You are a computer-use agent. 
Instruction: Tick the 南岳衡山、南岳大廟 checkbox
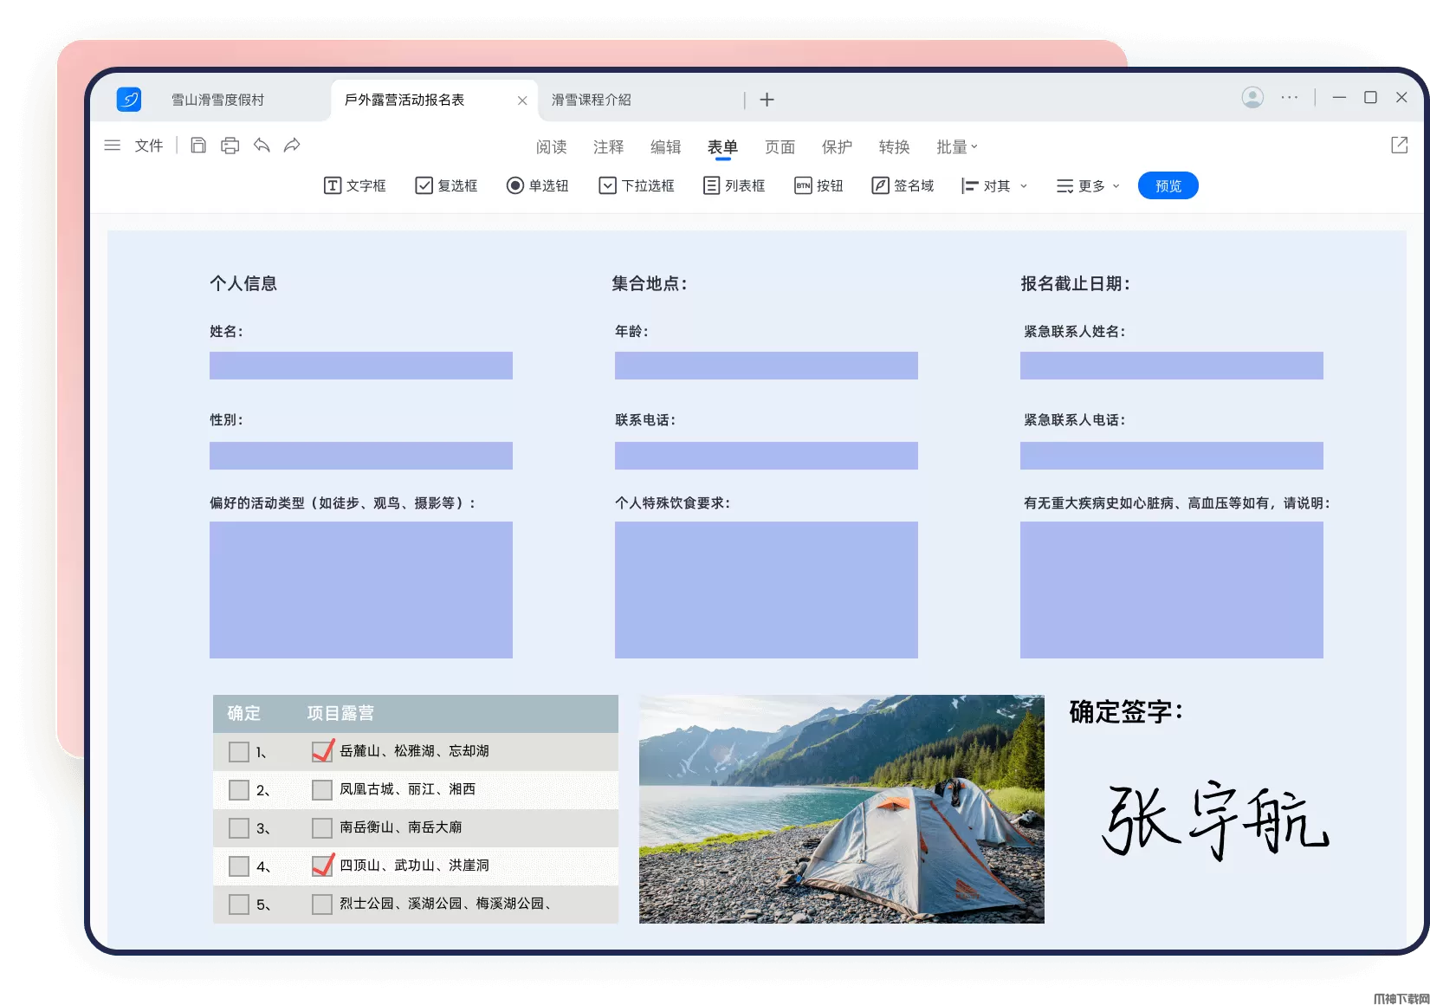[x=322, y=828]
